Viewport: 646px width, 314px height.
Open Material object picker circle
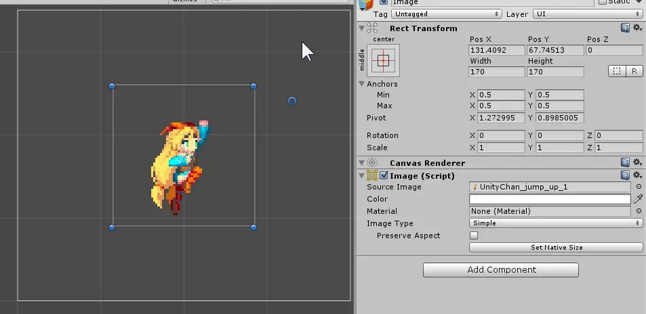click(x=639, y=211)
